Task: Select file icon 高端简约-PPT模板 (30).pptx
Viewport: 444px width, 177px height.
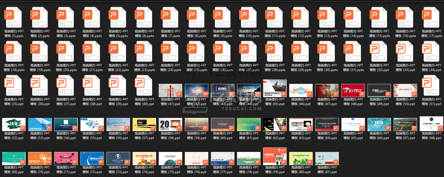Action: 326,51
